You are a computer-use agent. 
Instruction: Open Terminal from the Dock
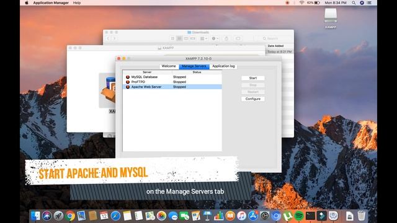point(310,216)
